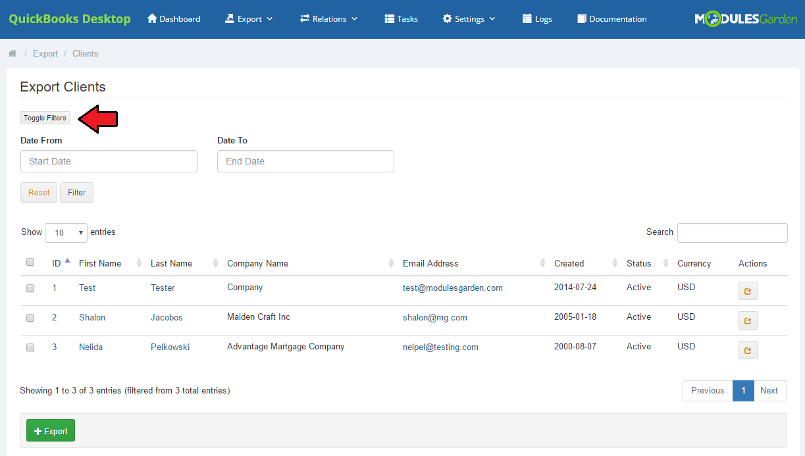Click email test@modulesgarden.com
805x456 pixels.
pos(453,288)
